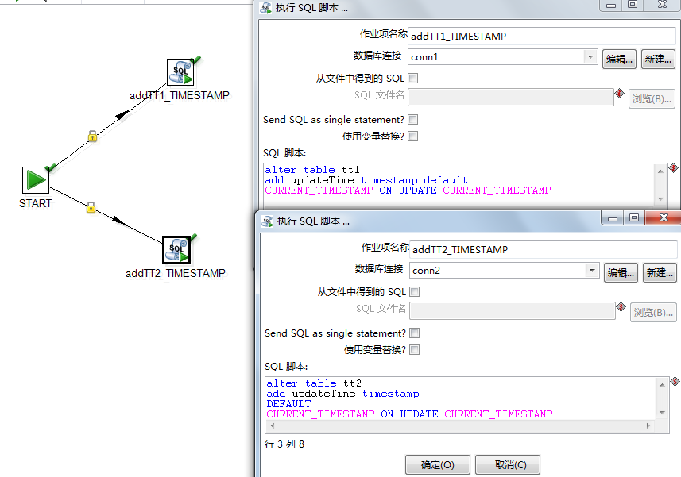
Task: Click right arrow of addTT2 horizontal scrollbar
Action: [648, 426]
